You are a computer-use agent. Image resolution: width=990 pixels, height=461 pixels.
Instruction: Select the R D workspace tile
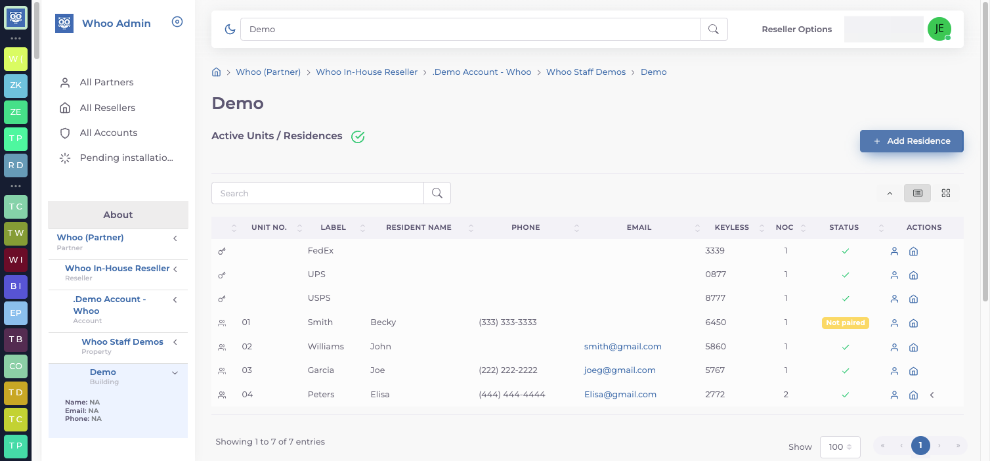tap(16, 165)
